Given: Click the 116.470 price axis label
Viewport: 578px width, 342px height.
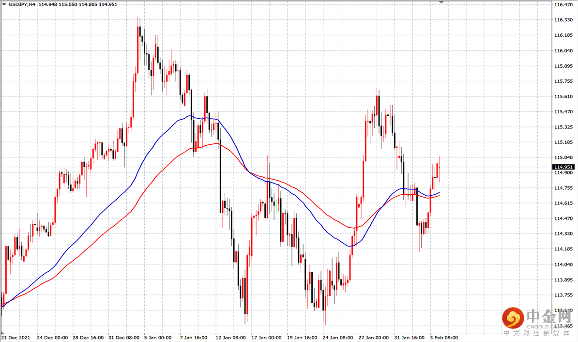Looking at the screenshot, I should 563,4.
